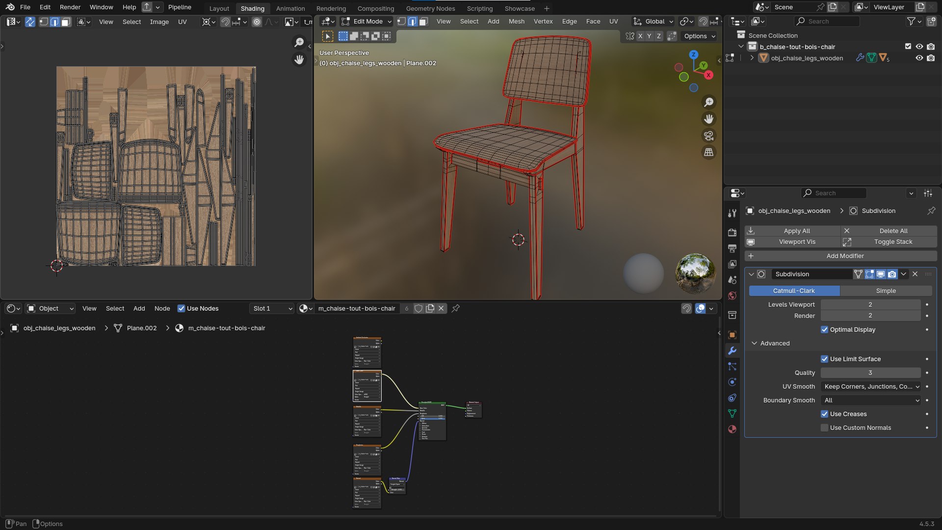Switch orthographic/perspective grid icon in viewport
The image size is (942, 530).
(x=709, y=152)
